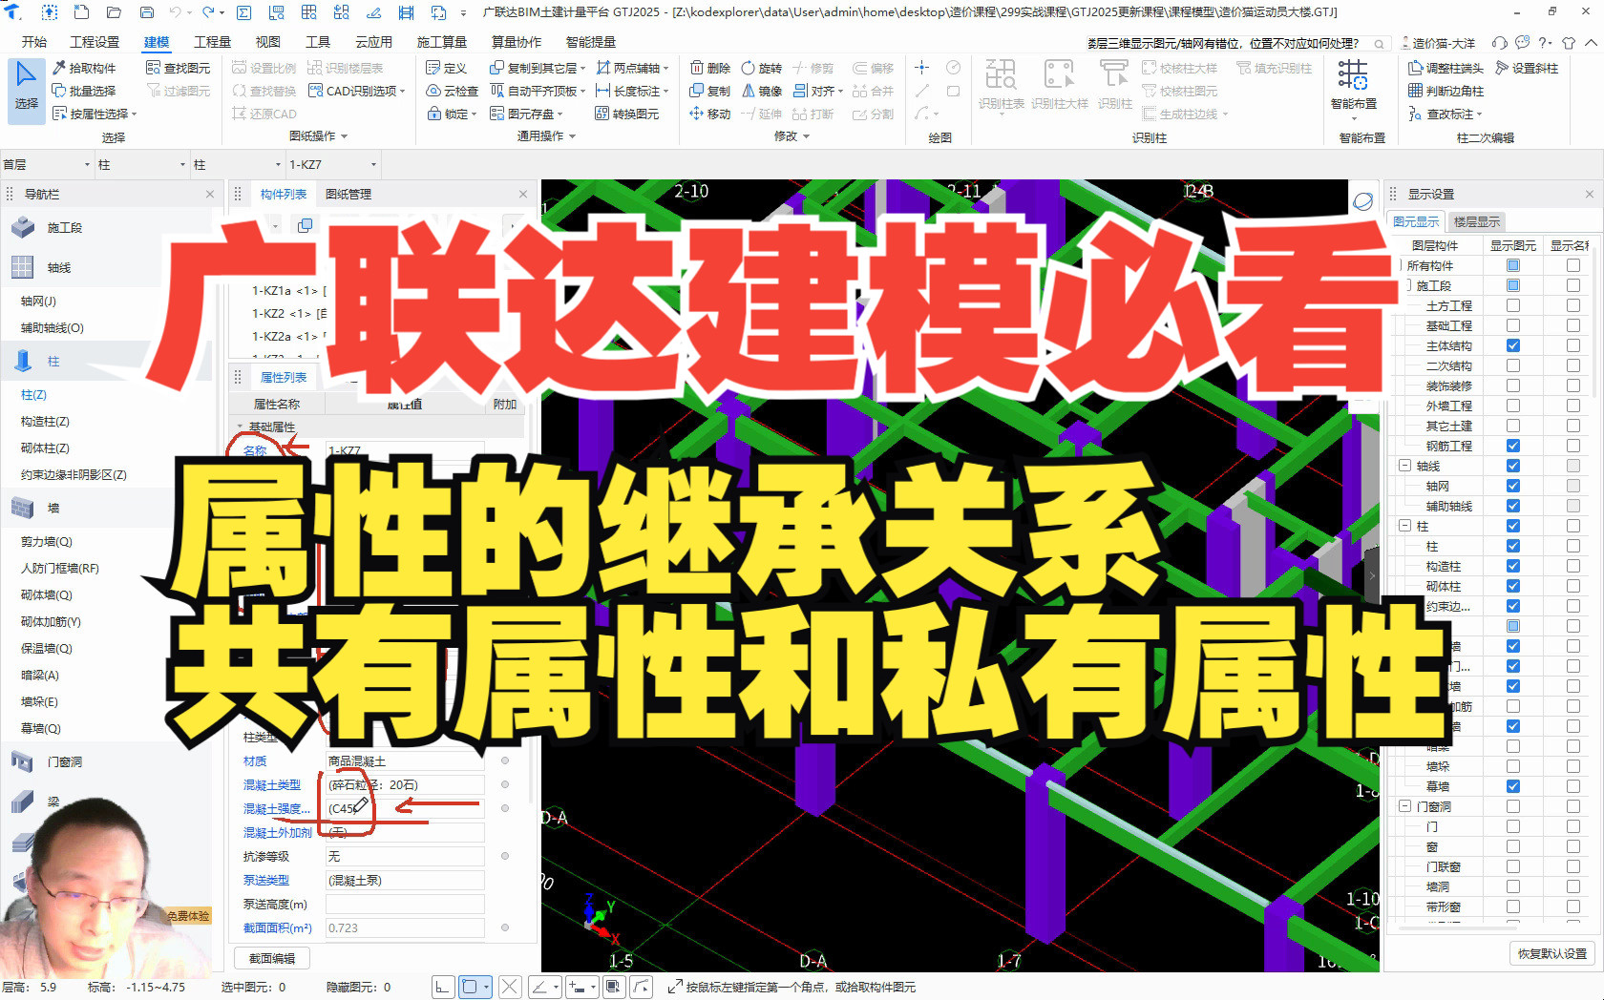Click 两点辅轴 two-point auxiliary axis tool
This screenshot has width=1604, height=1000.
coord(632,68)
